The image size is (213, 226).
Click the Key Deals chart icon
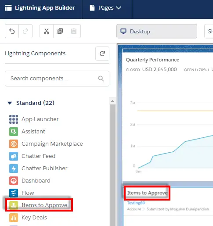[x=14, y=218]
